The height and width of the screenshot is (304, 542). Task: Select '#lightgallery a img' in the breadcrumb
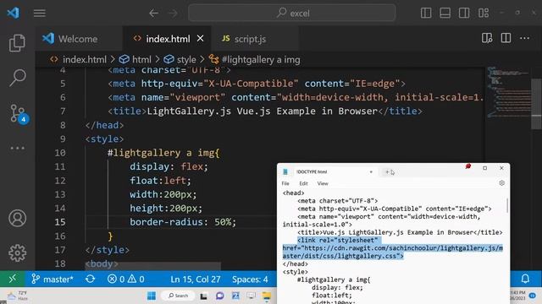click(255, 59)
